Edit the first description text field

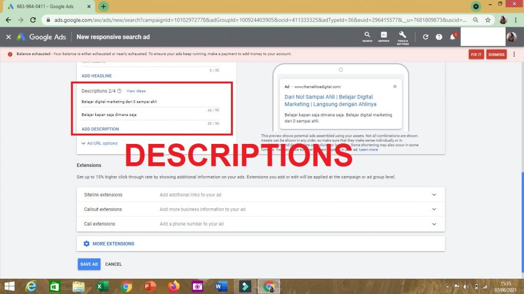(x=148, y=102)
